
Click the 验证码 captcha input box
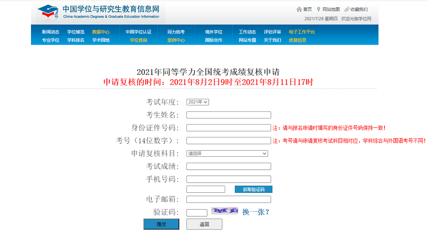click(197, 213)
